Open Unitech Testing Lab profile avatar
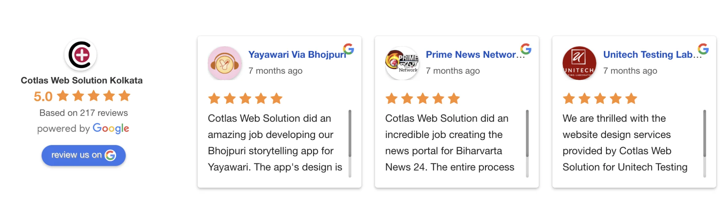The image size is (725, 208). click(x=580, y=63)
